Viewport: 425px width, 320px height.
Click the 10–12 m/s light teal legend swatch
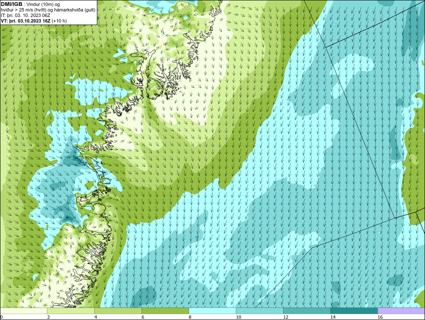tap(260, 311)
